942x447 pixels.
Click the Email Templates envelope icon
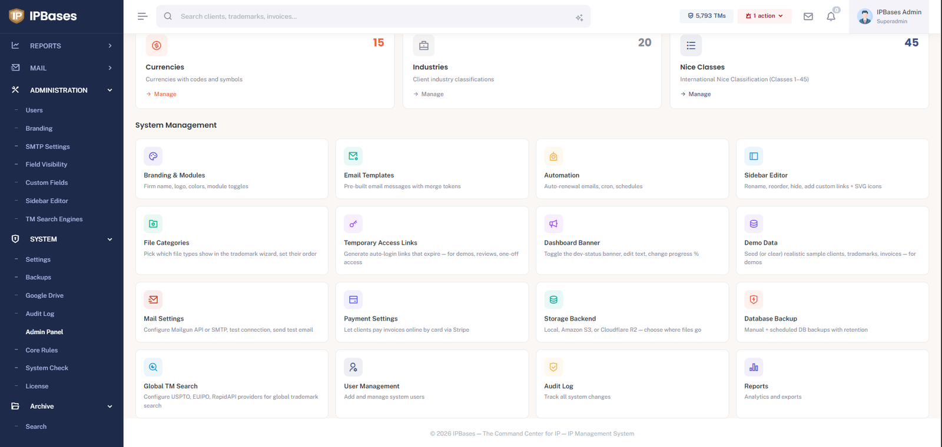click(353, 156)
